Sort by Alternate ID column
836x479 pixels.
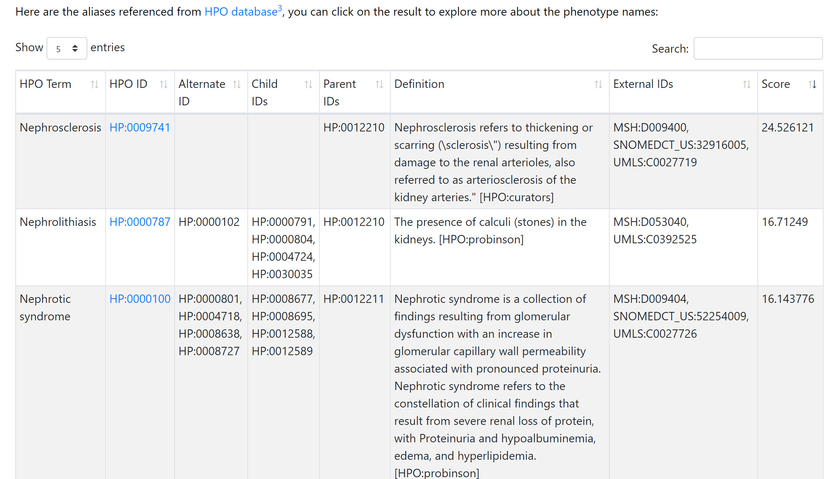coord(237,84)
